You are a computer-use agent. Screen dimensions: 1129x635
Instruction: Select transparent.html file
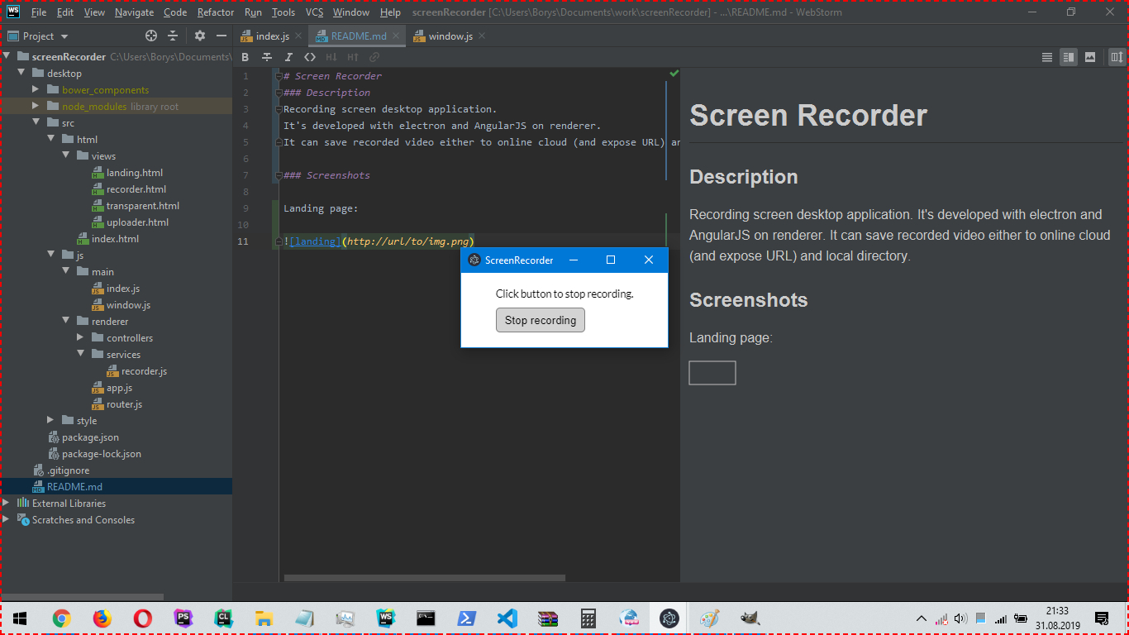[142, 206]
